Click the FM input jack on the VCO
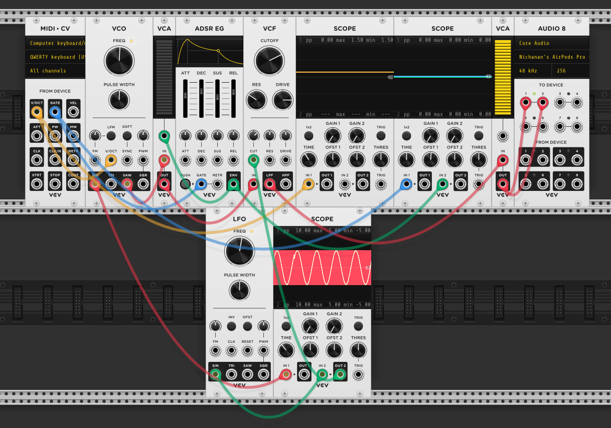The height and width of the screenshot is (428, 611). 95,160
